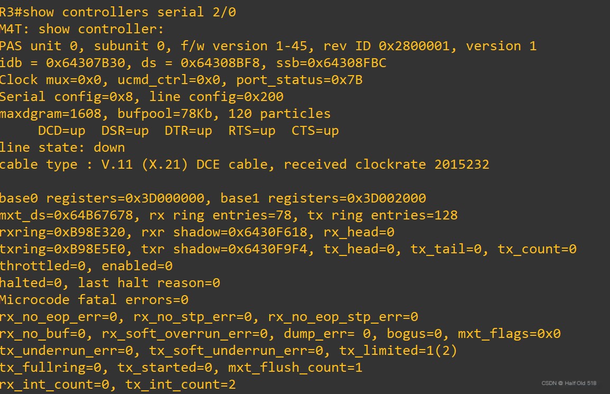Image resolution: width=610 pixels, height=394 pixels.
Task: Click the CSDN @ Half Old 518 watermark
Action: (569, 383)
